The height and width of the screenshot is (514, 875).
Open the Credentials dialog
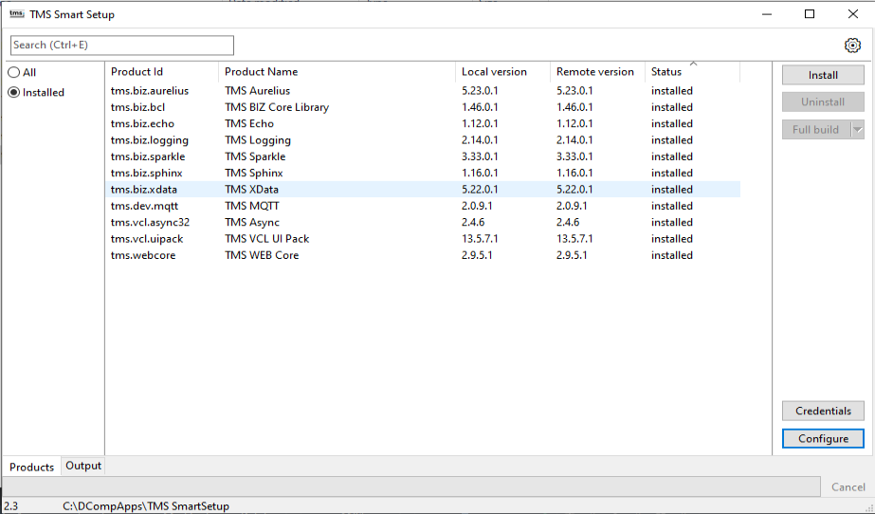(x=823, y=411)
